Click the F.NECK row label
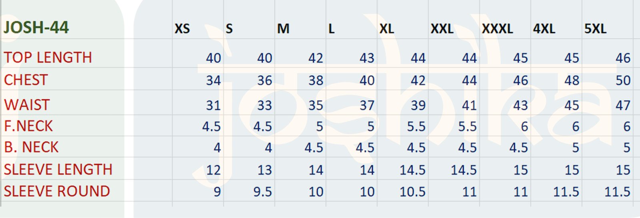640x218 pixels. [28, 126]
